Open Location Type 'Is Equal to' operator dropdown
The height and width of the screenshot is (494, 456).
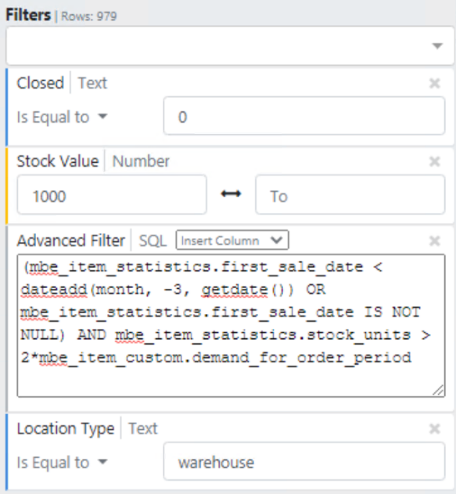pos(62,463)
